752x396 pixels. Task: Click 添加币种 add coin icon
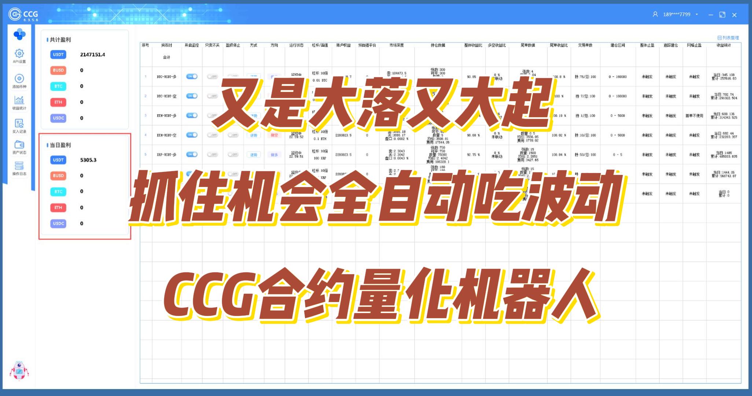[19, 80]
